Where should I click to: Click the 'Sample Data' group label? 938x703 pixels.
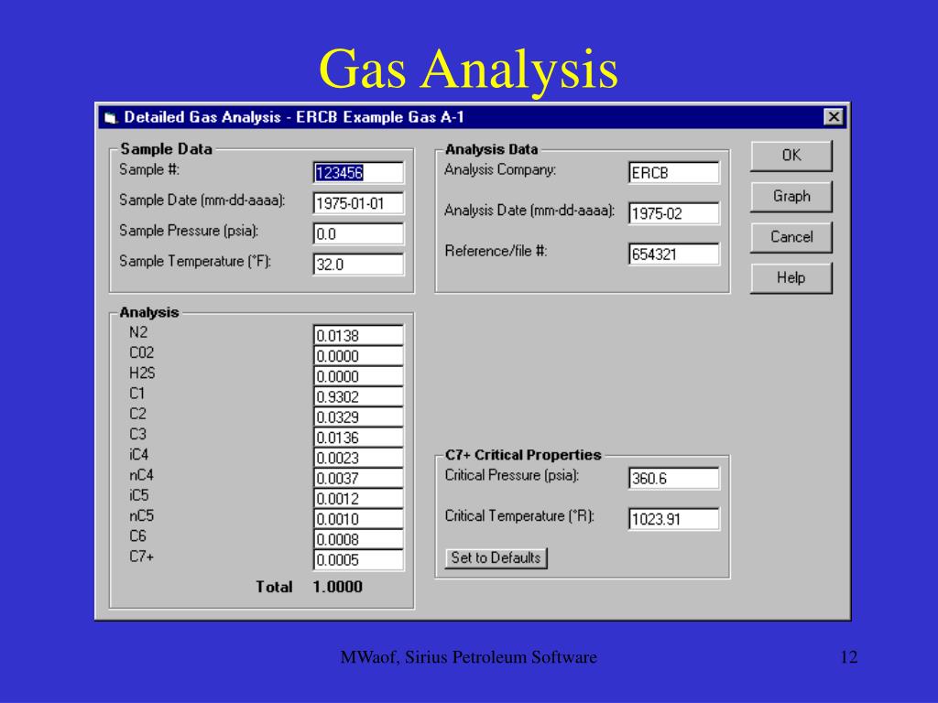click(167, 149)
